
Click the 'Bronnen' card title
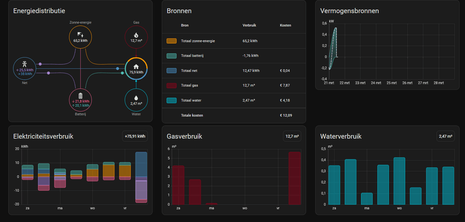pos(179,11)
